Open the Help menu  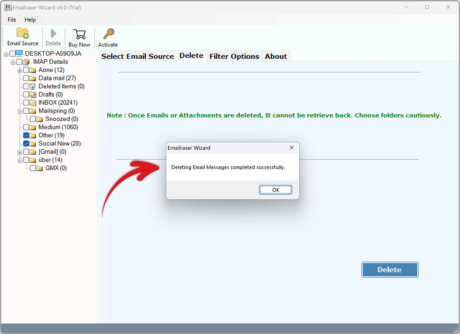tap(30, 20)
